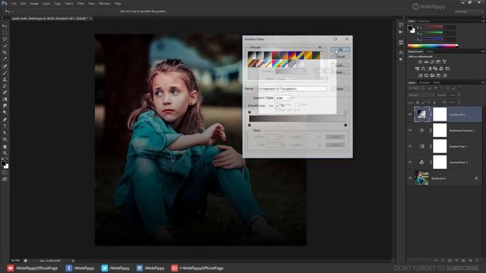The image size is (486, 273).
Task: Select the Brush tool
Action: pos(5,73)
